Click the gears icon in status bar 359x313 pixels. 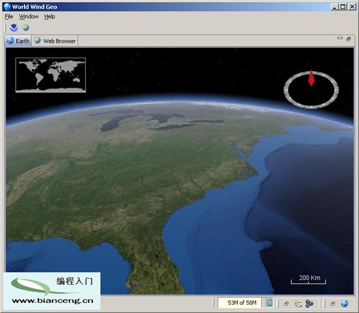309,304
